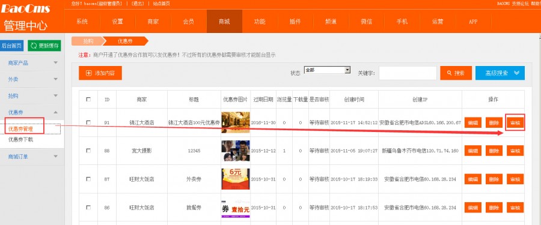Viewport: 541px width, 225px height.
Task: Click the plus icon in 添加内容
Action: (x=89, y=73)
